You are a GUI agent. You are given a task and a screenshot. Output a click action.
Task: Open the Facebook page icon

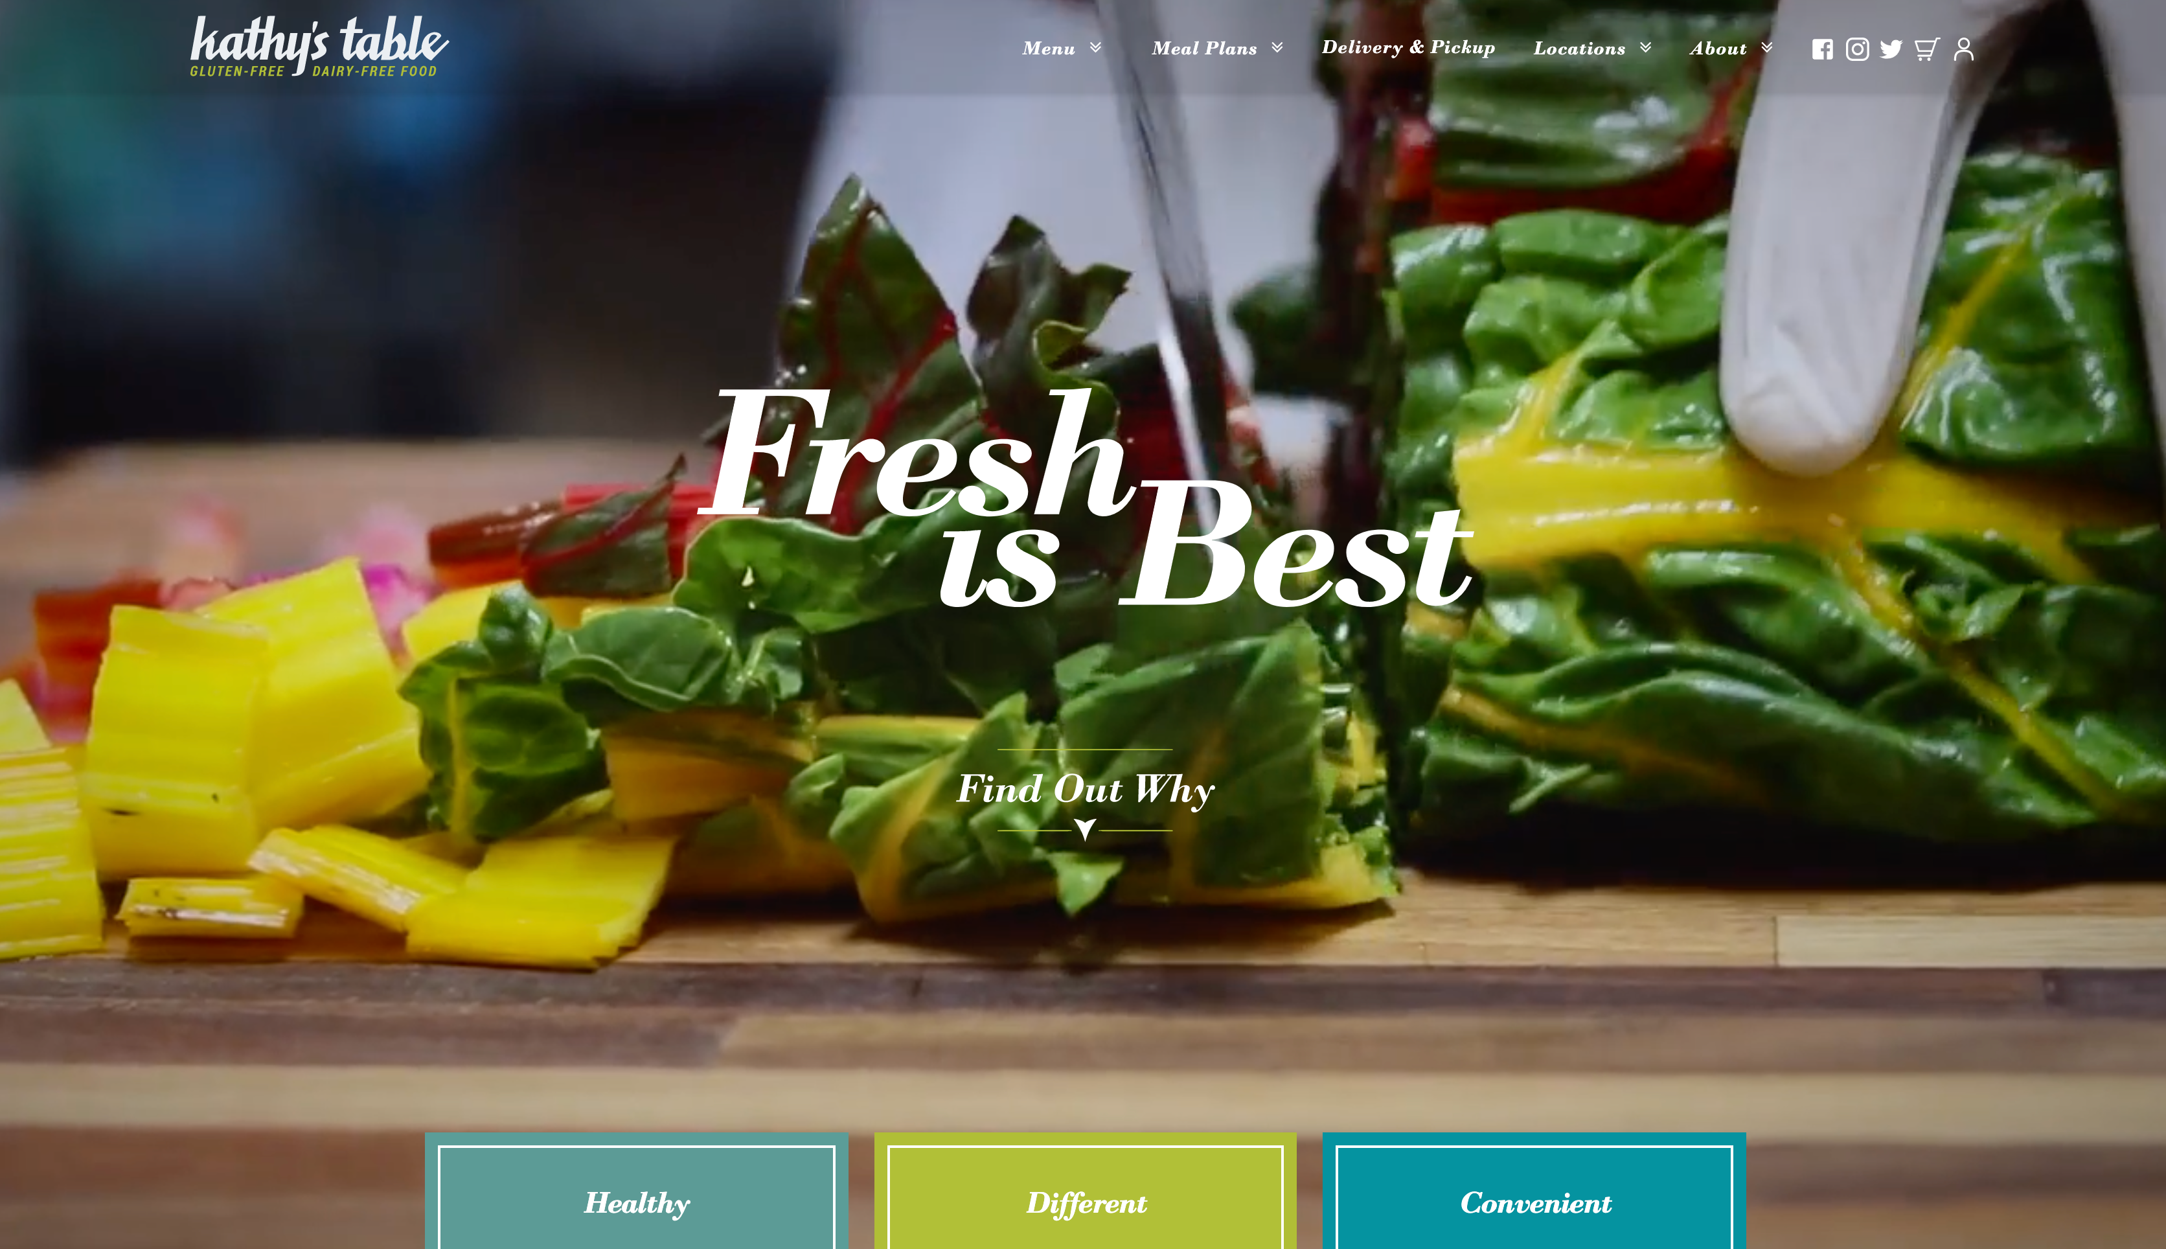click(1822, 49)
